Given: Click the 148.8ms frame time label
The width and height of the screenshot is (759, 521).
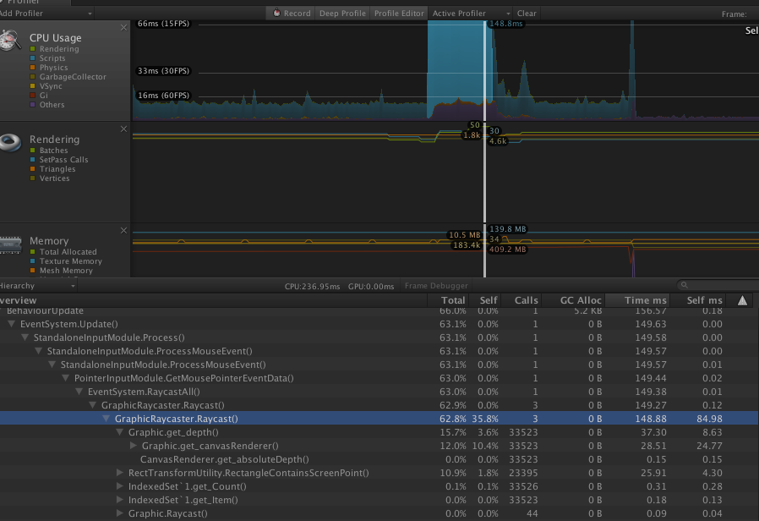Looking at the screenshot, I should pos(505,23).
